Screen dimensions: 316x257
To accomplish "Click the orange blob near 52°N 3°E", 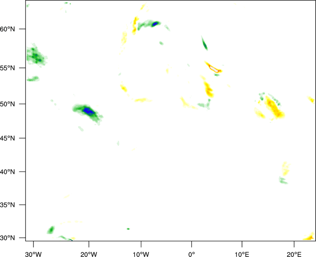I will point(209,89).
